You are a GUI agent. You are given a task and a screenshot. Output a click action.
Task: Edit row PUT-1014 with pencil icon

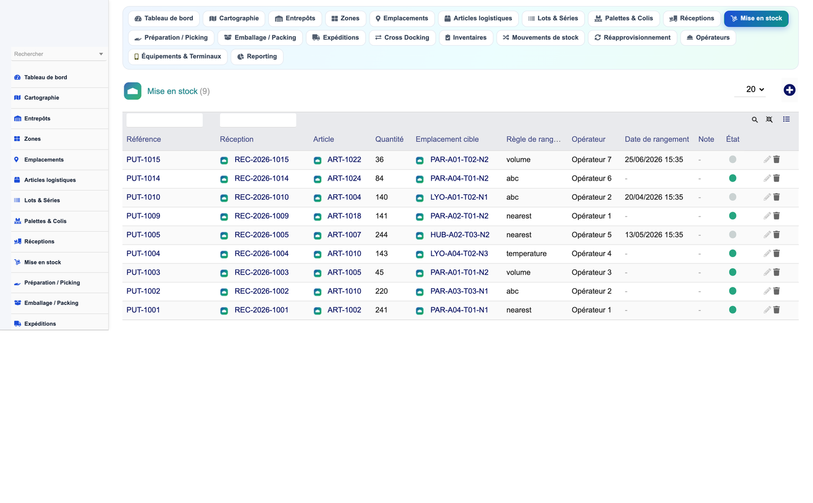767,178
